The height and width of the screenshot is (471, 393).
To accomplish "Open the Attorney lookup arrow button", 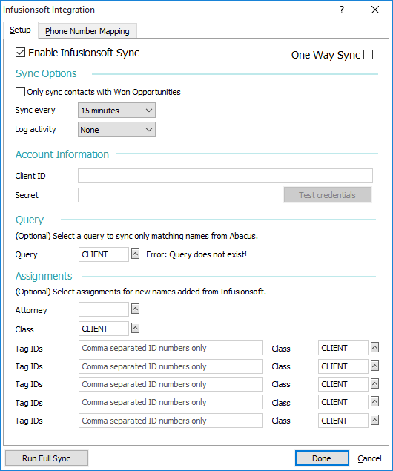I will tap(136, 309).
